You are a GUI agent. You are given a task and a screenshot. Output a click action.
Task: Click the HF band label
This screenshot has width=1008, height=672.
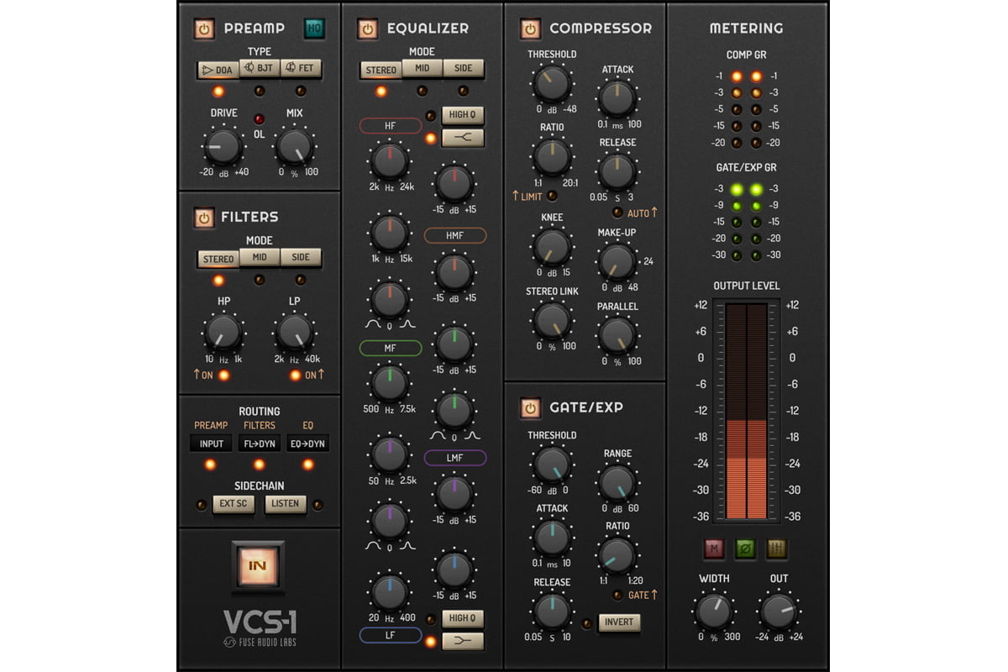[x=391, y=126]
